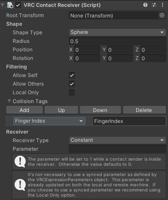Click the synced parameter info warning icon
Image resolution: width=168 pixels, height=200 pixels.
(20, 185)
